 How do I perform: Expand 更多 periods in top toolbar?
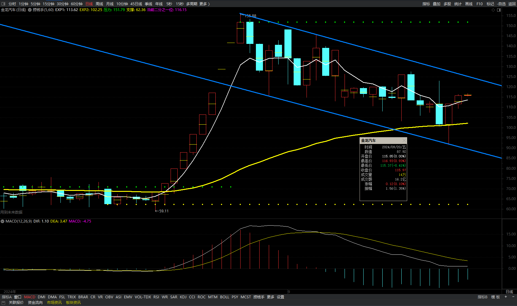204,4
